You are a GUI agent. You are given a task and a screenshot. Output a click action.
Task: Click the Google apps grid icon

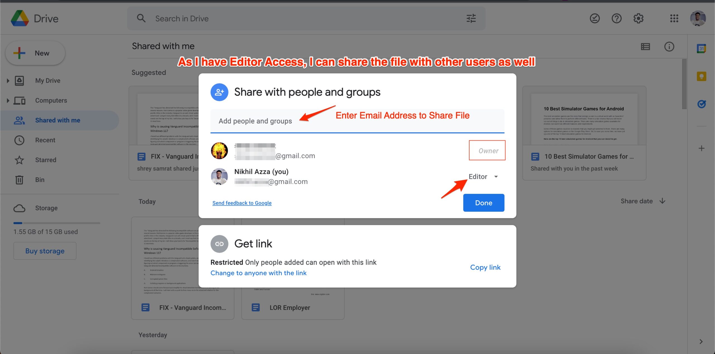tap(675, 18)
